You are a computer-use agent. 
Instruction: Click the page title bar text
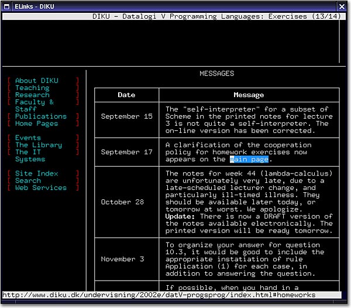(x=216, y=16)
